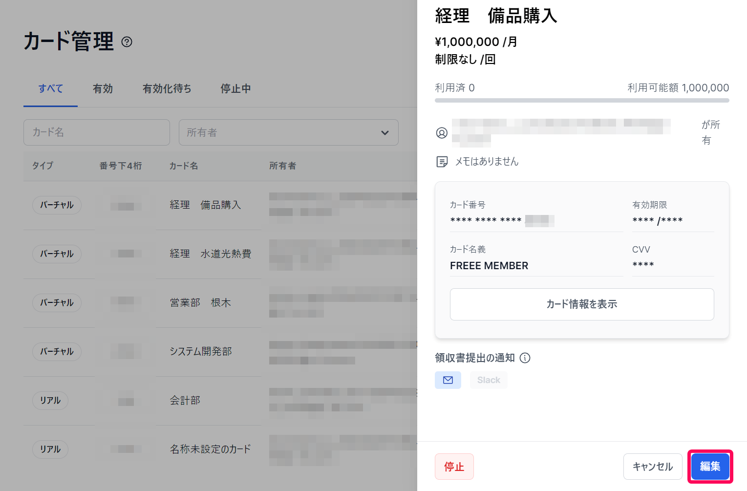This screenshot has width=747, height=491.
Task: Click the info icon next to 領収書提出の通知
Action: [x=525, y=358]
